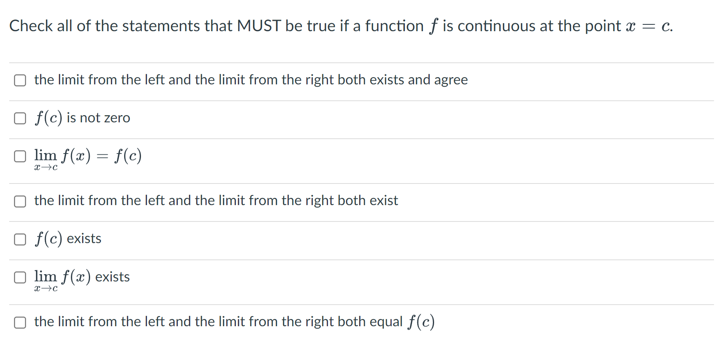Check the statement about left and right limits agreeing

pyautogui.click(x=20, y=80)
